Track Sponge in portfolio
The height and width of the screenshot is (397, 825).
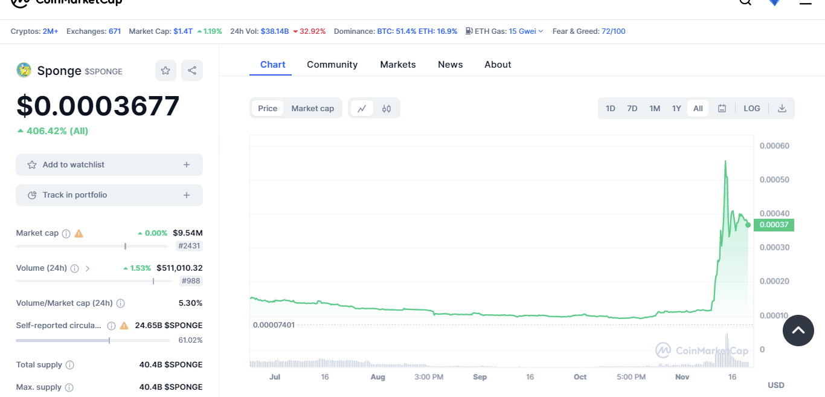(x=109, y=195)
